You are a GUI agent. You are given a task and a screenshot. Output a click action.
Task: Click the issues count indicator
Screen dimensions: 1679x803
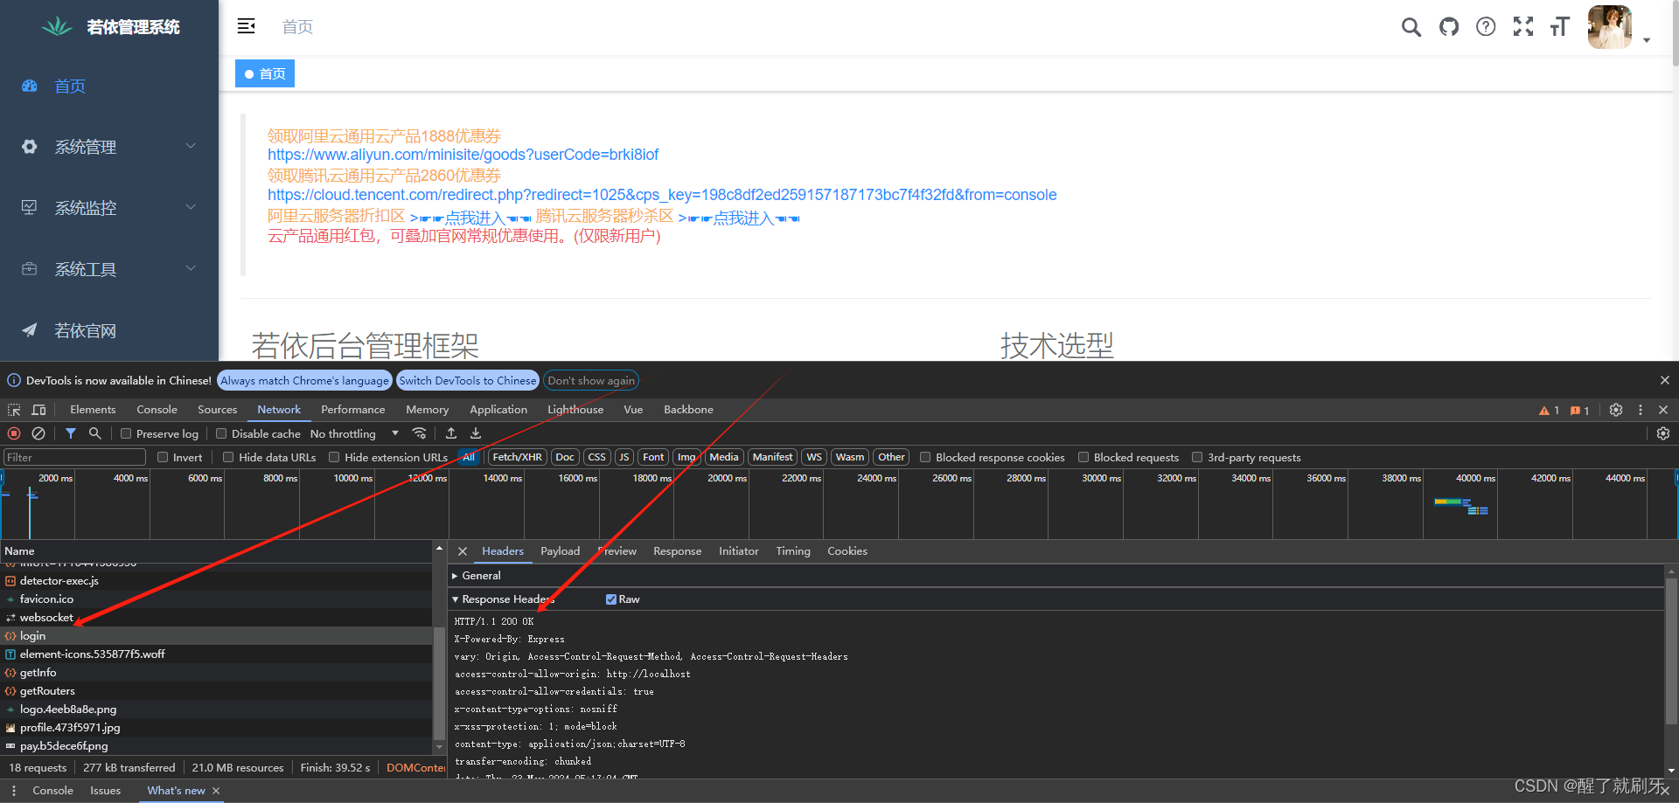[x=1579, y=410]
